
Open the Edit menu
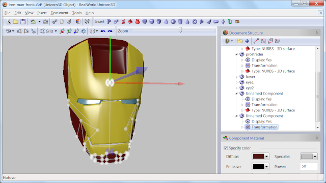[18, 13]
